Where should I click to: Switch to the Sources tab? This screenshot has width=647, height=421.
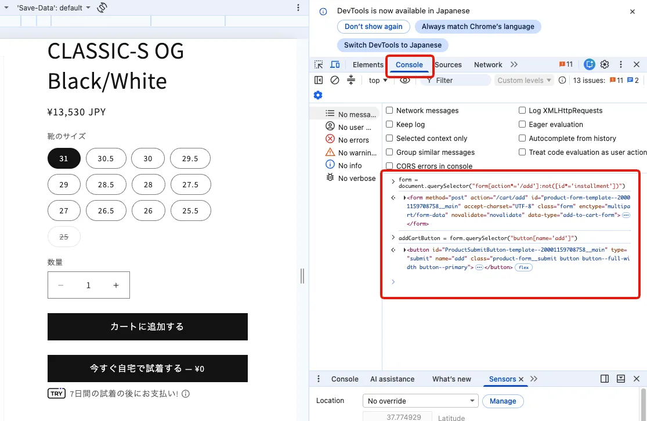coord(448,65)
